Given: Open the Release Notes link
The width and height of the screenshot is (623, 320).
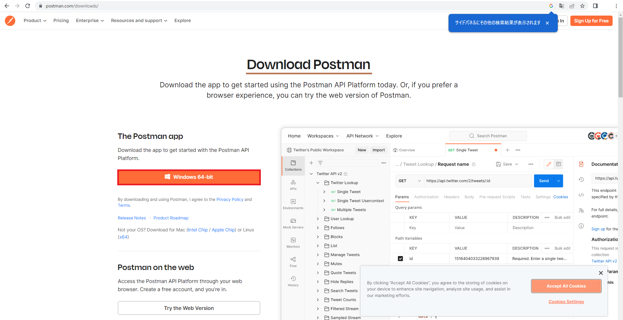Looking at the screenshot, I should [x=132, y=218].
